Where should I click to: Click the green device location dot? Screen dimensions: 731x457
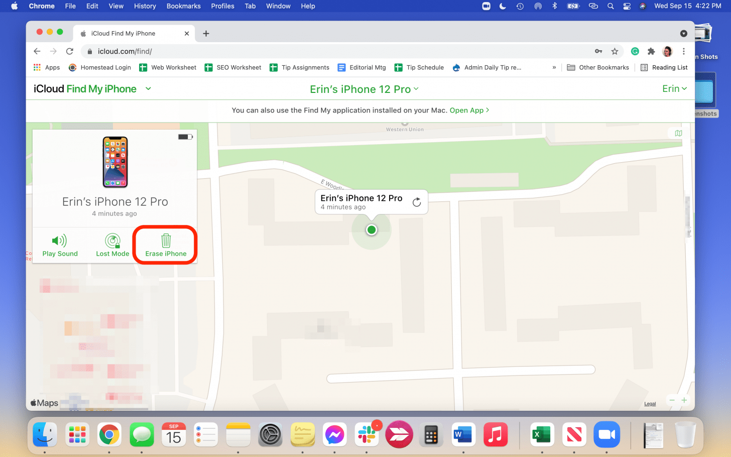click(372, 230)
